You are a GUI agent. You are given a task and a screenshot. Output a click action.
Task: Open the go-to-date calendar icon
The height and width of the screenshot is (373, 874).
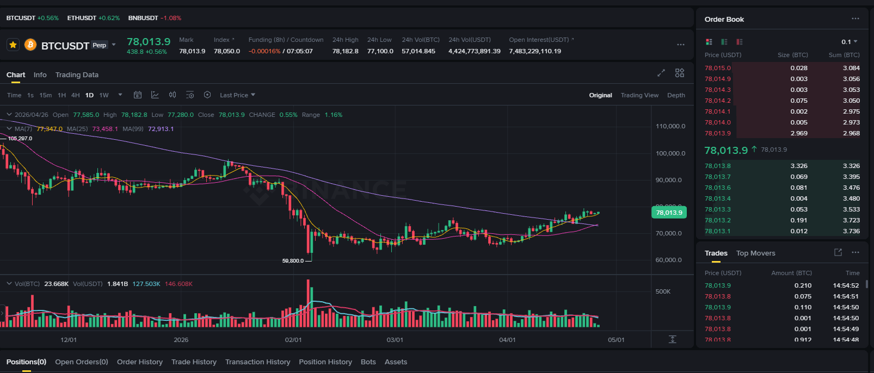tap(138, 95)
